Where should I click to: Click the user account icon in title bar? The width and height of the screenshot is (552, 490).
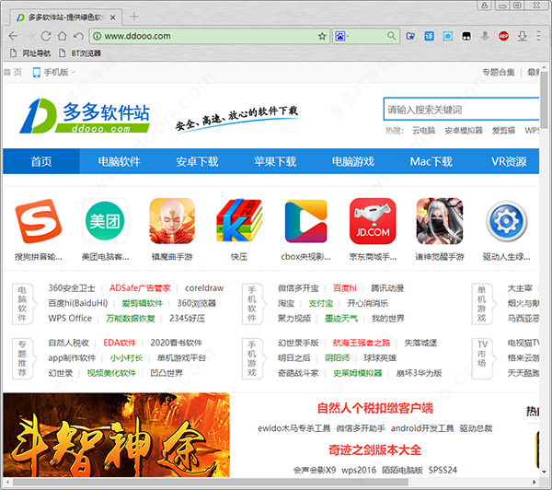click(485, 5)
